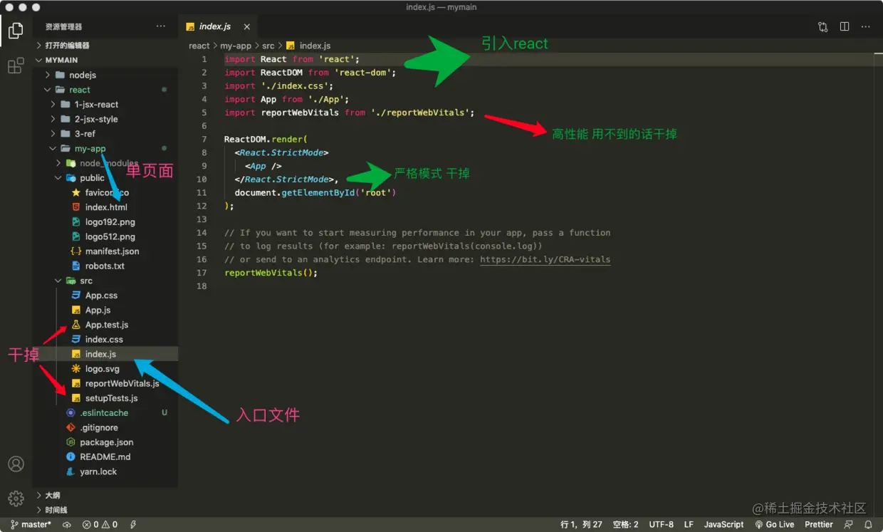Open index.css in the src folder
Viewport: 883px width, 532px height.
click(105, 340)
